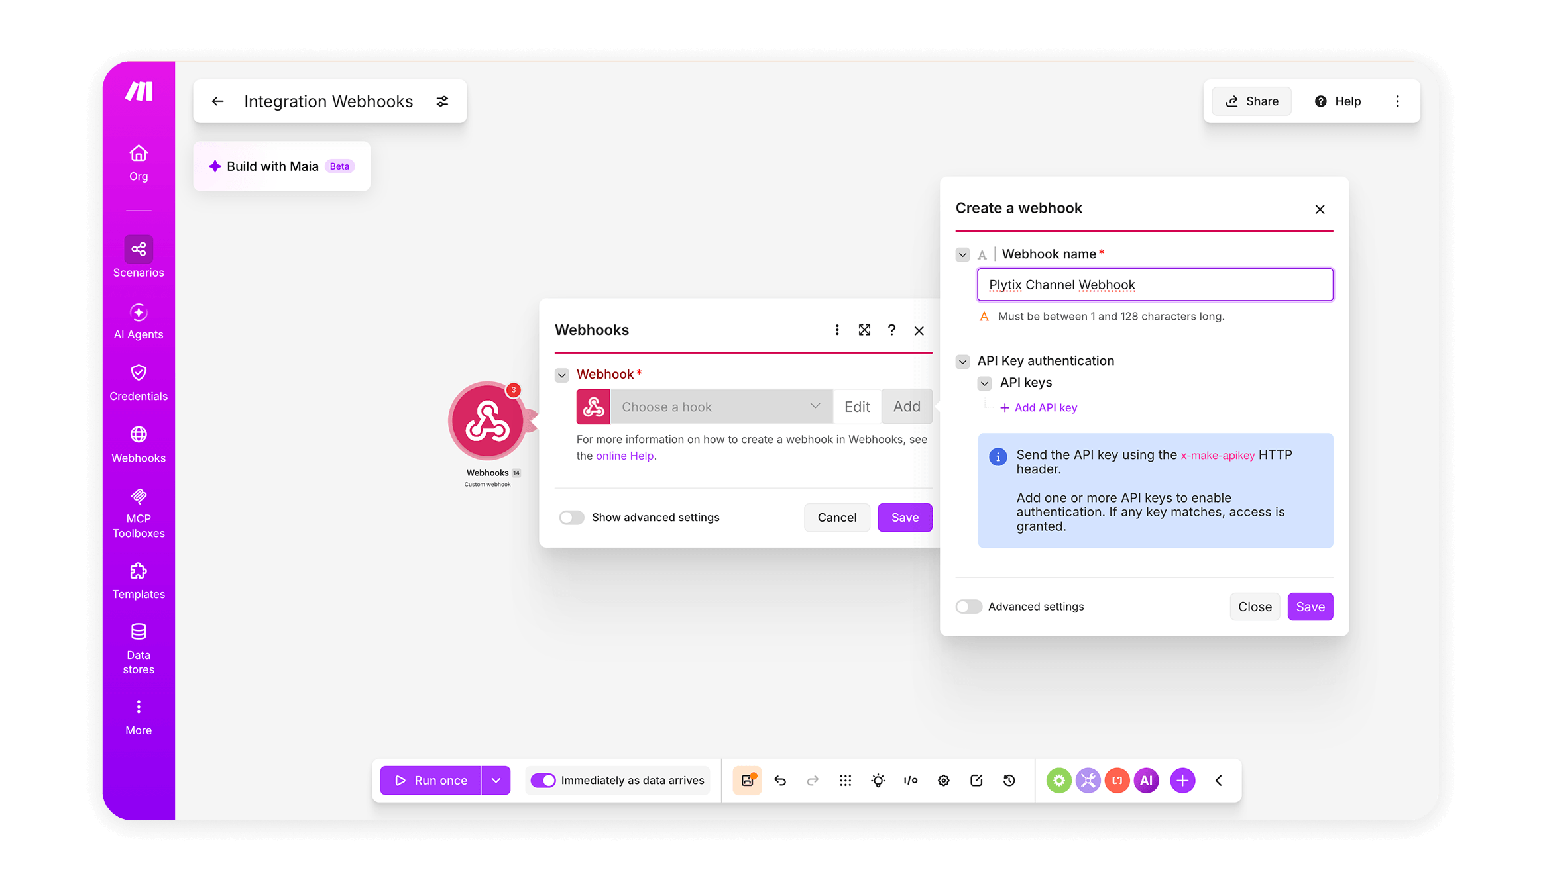Click the Webhooks module circle on canvas
This screenshot has width=1541, height=880.
pos(487,420)
